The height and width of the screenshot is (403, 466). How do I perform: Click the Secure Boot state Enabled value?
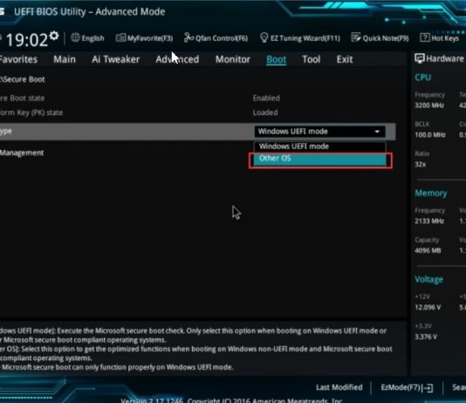point(266,98)
